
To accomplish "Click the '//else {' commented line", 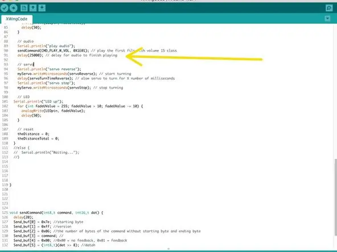I will [22, 148].
